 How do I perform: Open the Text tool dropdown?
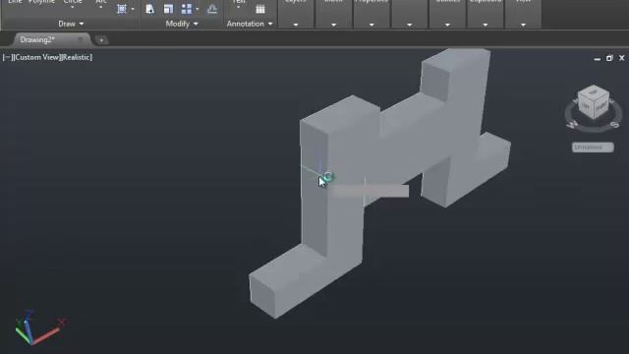click(239, 7)
